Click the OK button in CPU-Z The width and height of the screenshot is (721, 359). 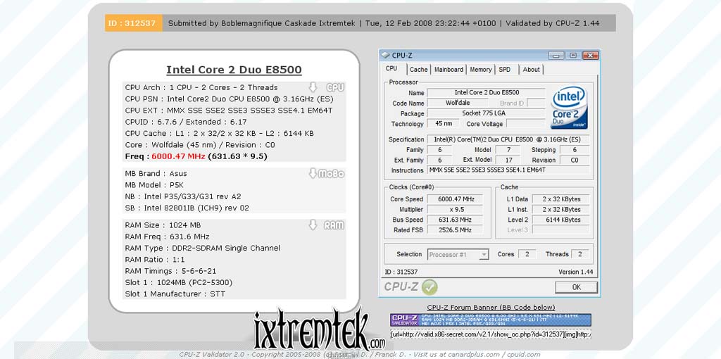point(576,287)
